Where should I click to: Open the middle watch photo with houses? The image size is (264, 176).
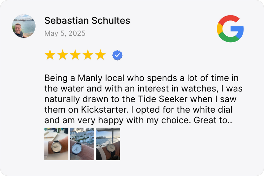pyautogui.click(x=82, y=144)
